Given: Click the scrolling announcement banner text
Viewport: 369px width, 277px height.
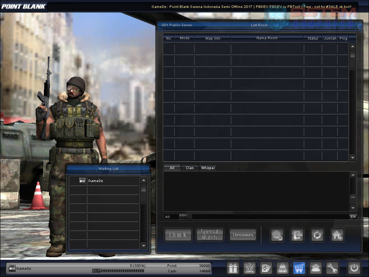Looking at the screenshot, I should [x=251, y=6].
